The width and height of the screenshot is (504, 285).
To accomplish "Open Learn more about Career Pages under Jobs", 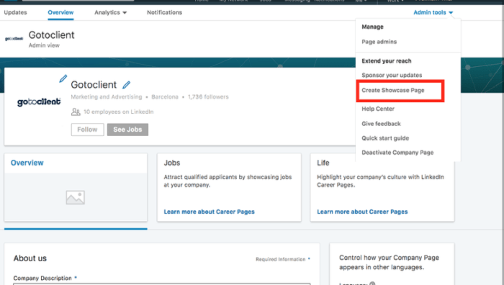I will tap(210, 212).
